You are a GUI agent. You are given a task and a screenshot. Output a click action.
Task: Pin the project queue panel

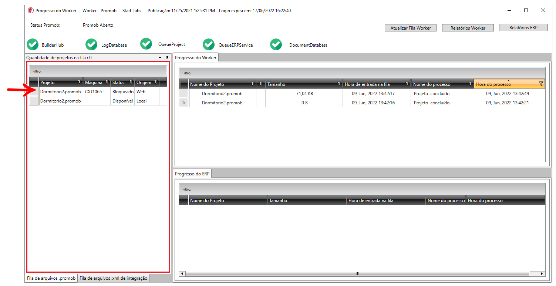[167, 58]
